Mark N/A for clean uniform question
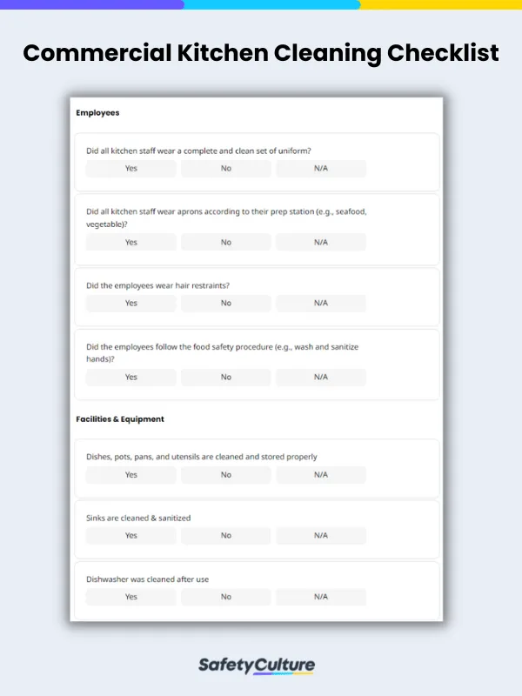 [x=321, y=168]
